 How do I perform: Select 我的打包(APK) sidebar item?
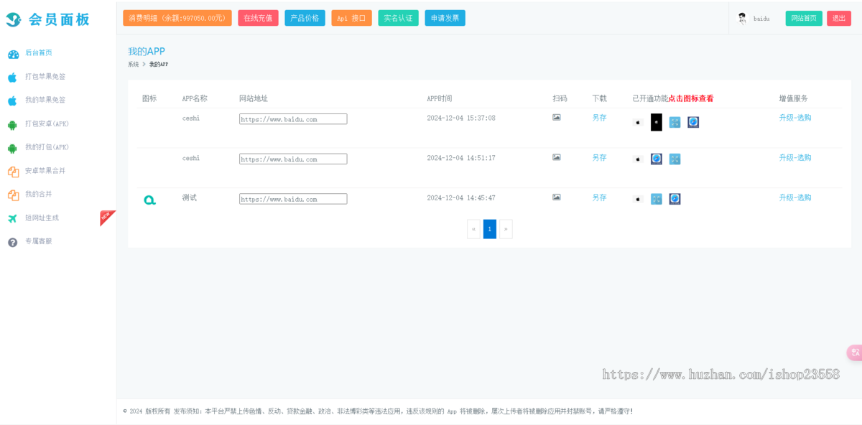46,147
